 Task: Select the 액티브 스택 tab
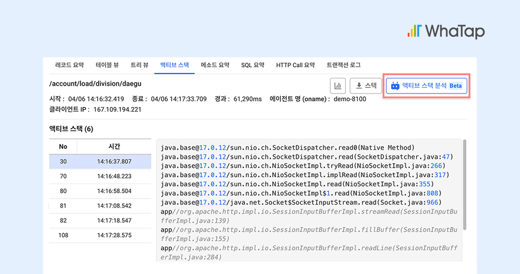click(x=174, y=65)
